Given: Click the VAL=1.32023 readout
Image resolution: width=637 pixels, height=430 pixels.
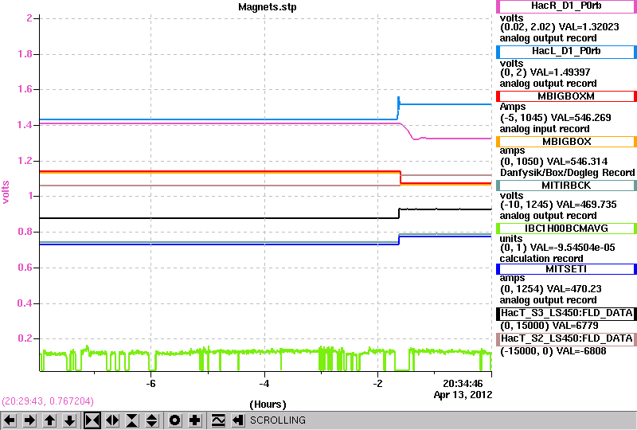Looking at the screenshot, I should tap(589, 27).
